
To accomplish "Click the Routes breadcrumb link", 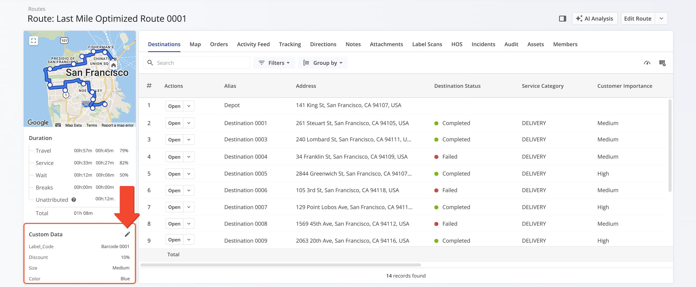I will coord(37,9).
